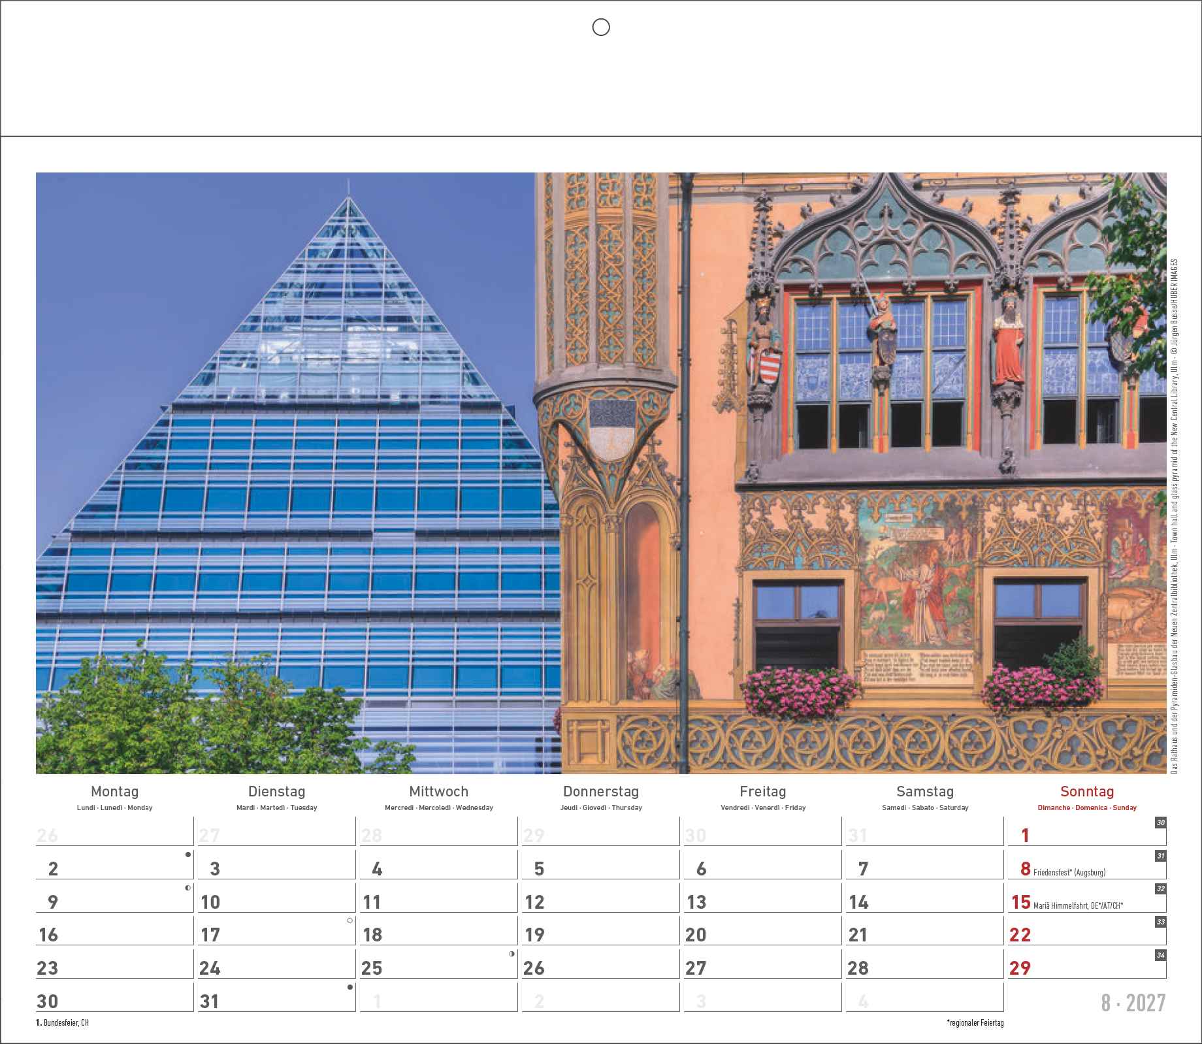Click the 'Friedensfest* (Augsburg)' holiday note
This screenshot has width=1202, height=1044.
point(1069,872)
